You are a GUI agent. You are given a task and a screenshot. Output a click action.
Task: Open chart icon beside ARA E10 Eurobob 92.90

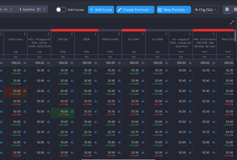214,153
